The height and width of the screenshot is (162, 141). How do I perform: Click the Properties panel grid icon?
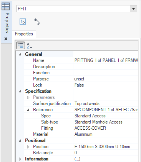pyautogui.click(x=6, y=6)
